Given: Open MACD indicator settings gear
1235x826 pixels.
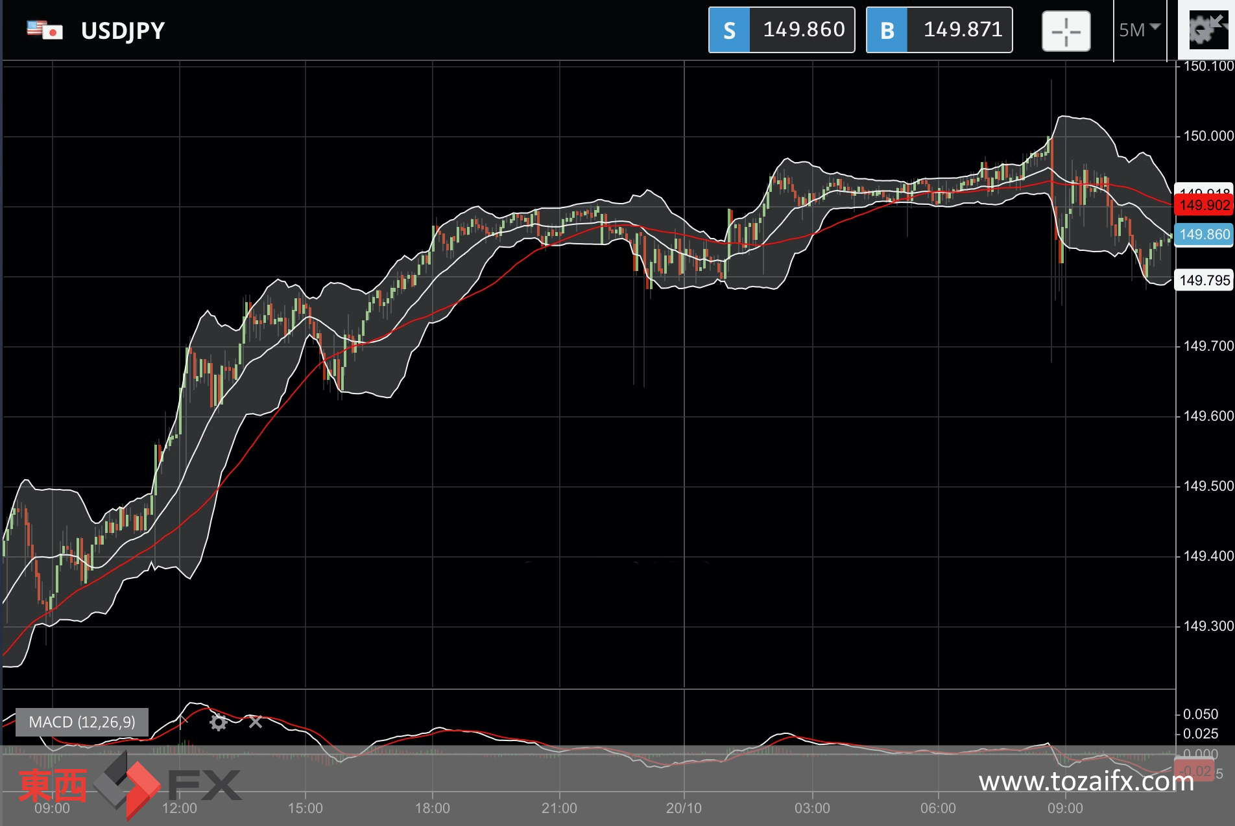Looking at the screenshot, I should tap(219, 722).
